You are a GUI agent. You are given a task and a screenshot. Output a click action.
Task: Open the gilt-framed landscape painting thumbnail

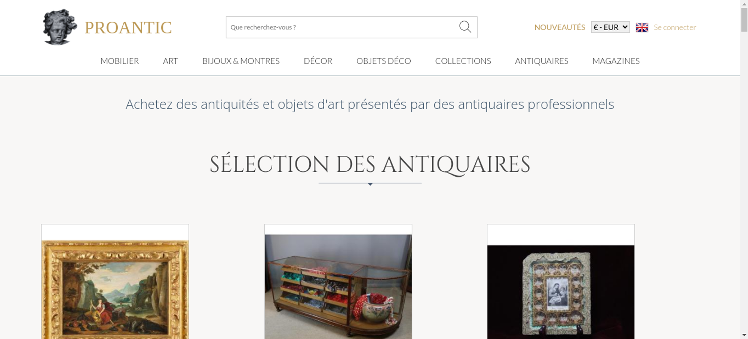[115, 289]
